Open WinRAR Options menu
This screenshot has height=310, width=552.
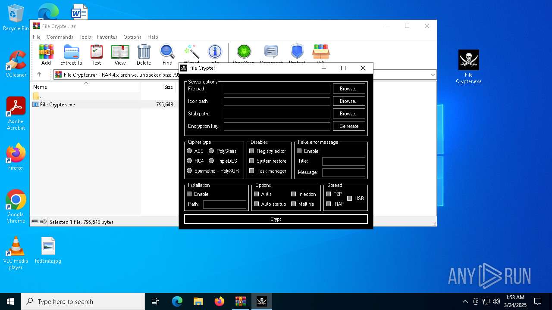[x=132, y=37]
